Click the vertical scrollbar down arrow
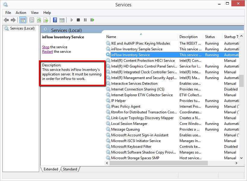The height and width of the screenshot is (181, 247). pyautogui.click(x=241, y=158)
